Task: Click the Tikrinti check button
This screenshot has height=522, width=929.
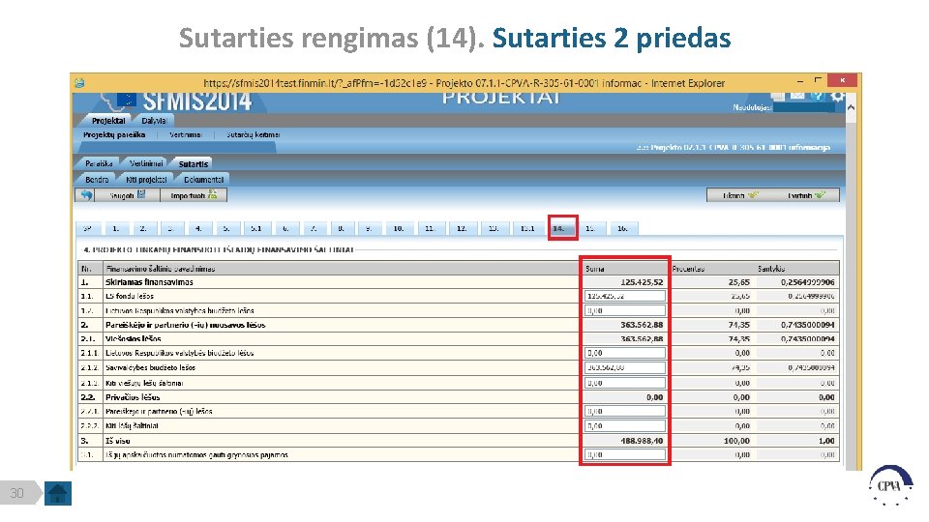Action: pyautogui.click(x=740, y=195)
